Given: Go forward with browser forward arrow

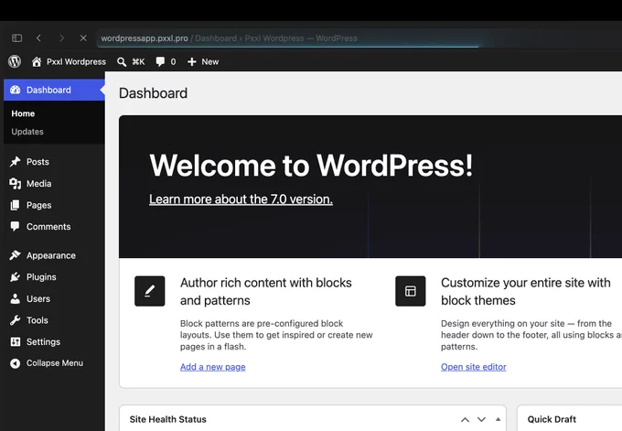Looking at the screenshot, I should [61, 38].
